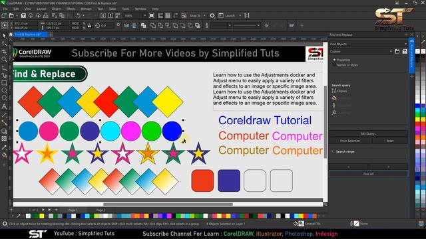Screen dimensions: 426x239
Task: Click the Print icon
Action: pyautogui.click(x=46, y=15)
